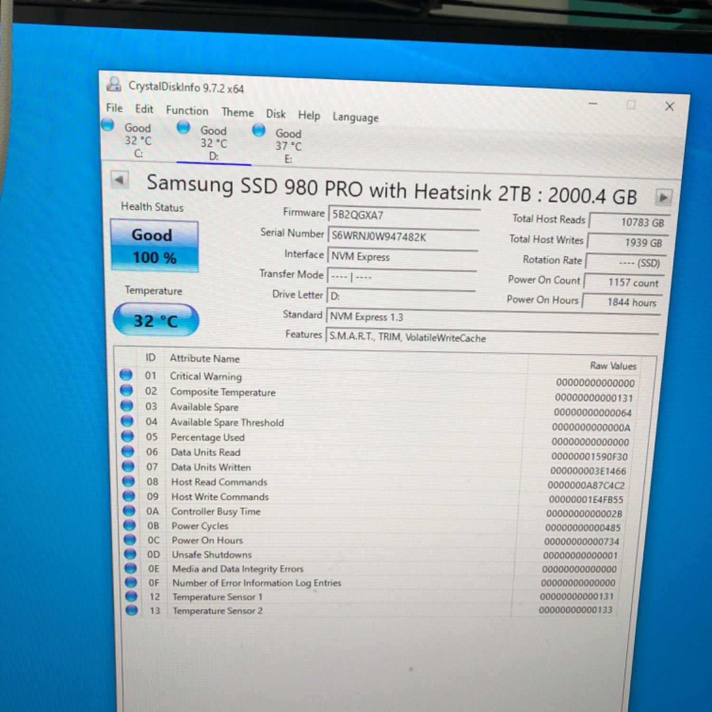Click the blue status icon for Controller Busy Time

click(129, 510)
